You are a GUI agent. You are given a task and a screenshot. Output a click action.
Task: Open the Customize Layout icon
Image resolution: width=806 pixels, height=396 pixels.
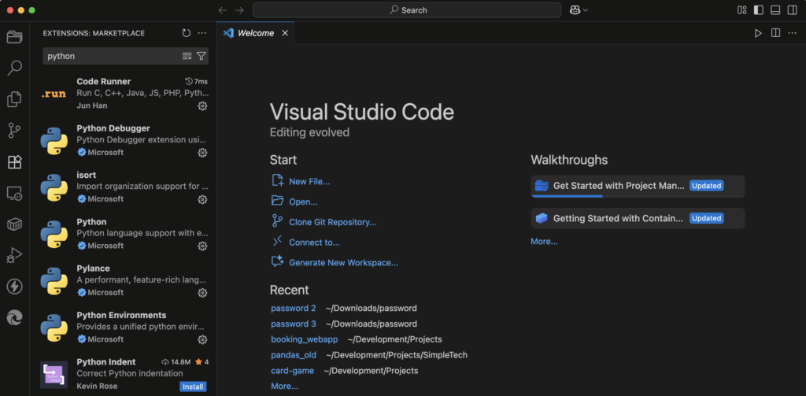[741, 10]
